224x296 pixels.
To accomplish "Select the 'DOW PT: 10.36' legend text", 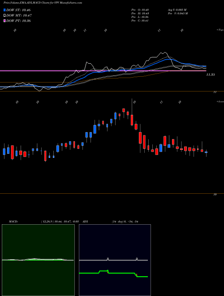I will [18, 21].
